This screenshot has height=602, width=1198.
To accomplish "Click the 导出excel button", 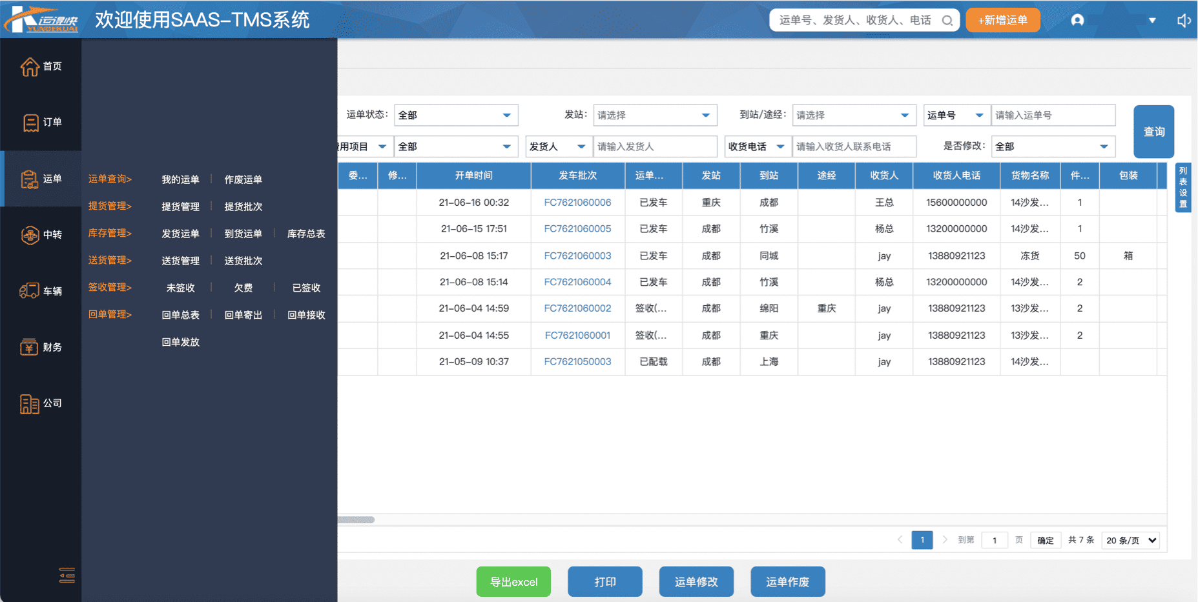I will (513, 582).
